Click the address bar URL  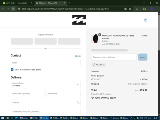coord(65,9)
